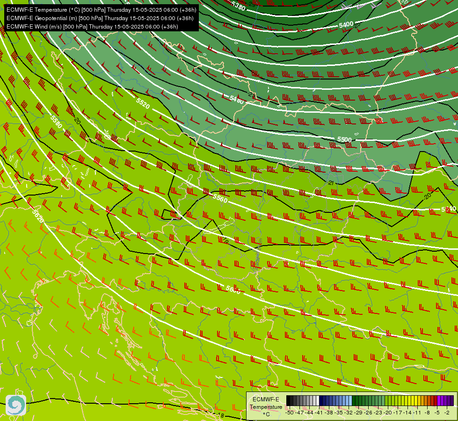458x421 pixels.
Task: Click the -44 legend scale value
Action: click(309, 413)
